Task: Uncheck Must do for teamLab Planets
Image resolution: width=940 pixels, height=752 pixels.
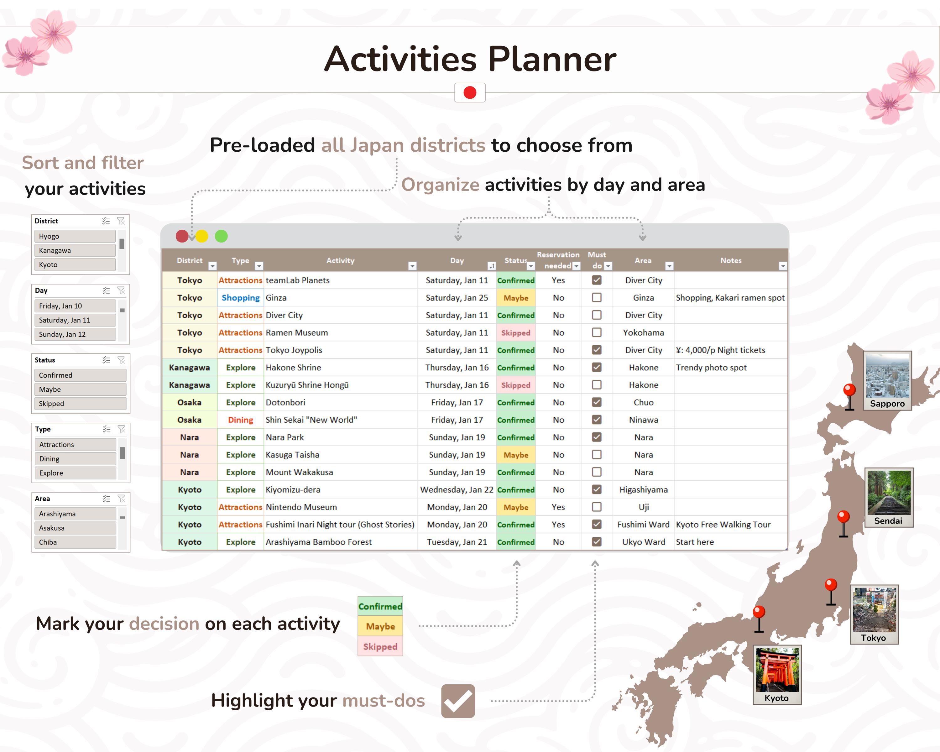Action: [x=597, y=280]
